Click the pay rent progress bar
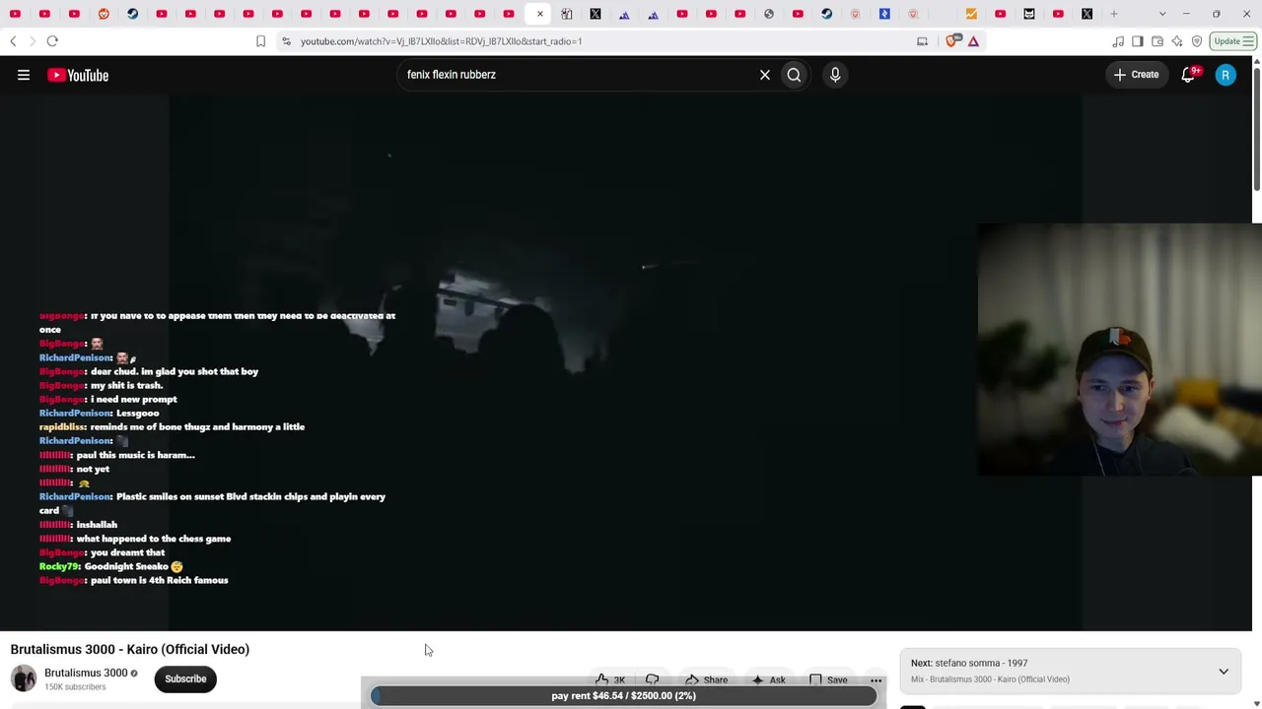The height and width of the screenshot is (709, 1262). tap(623, 695)
